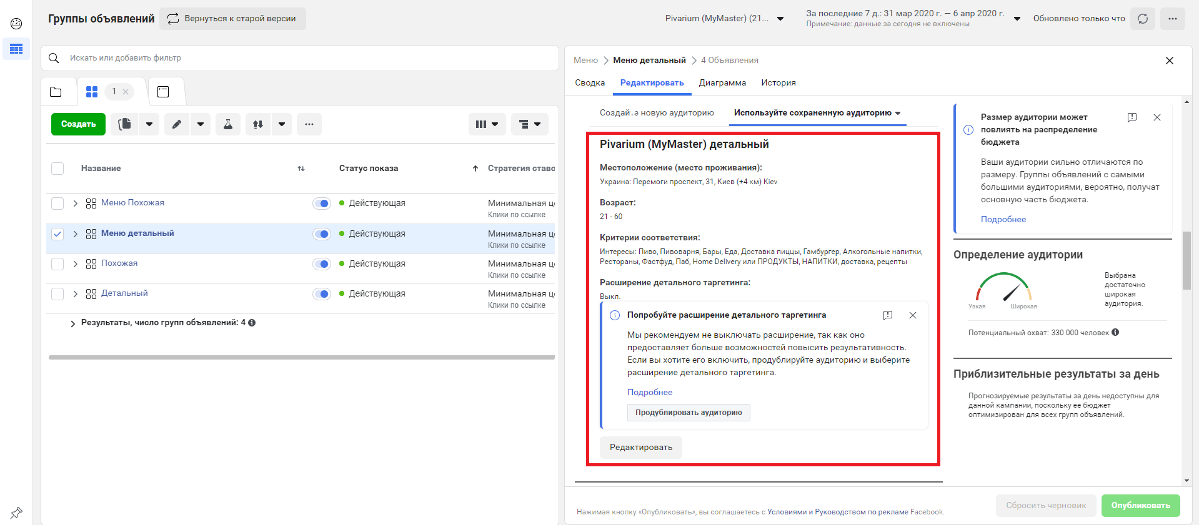1199x525 pixels.
Task: Toggle off the Меню Похожая ad set
Action: point(322,204)
